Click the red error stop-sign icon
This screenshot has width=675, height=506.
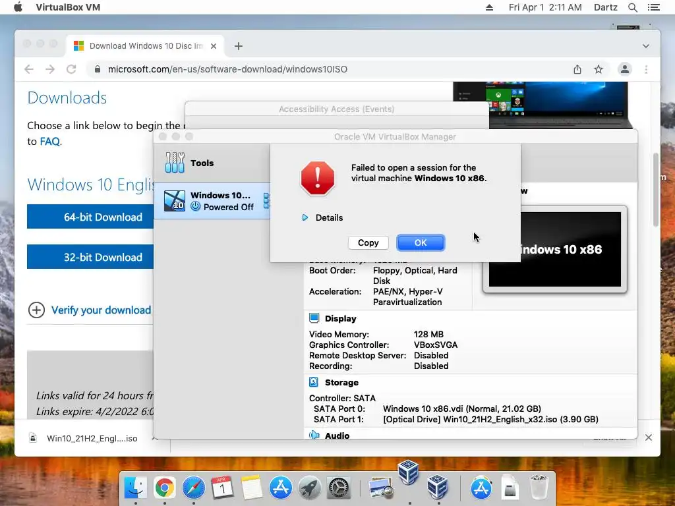pyautogui.click(x=318, y=178)
